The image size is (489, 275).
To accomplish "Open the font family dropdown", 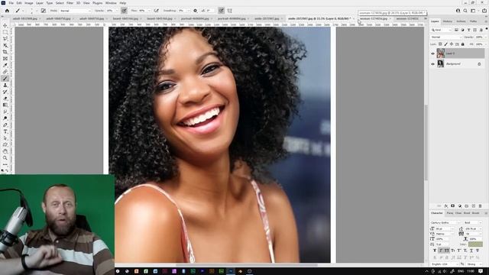I will click(445, 222).
